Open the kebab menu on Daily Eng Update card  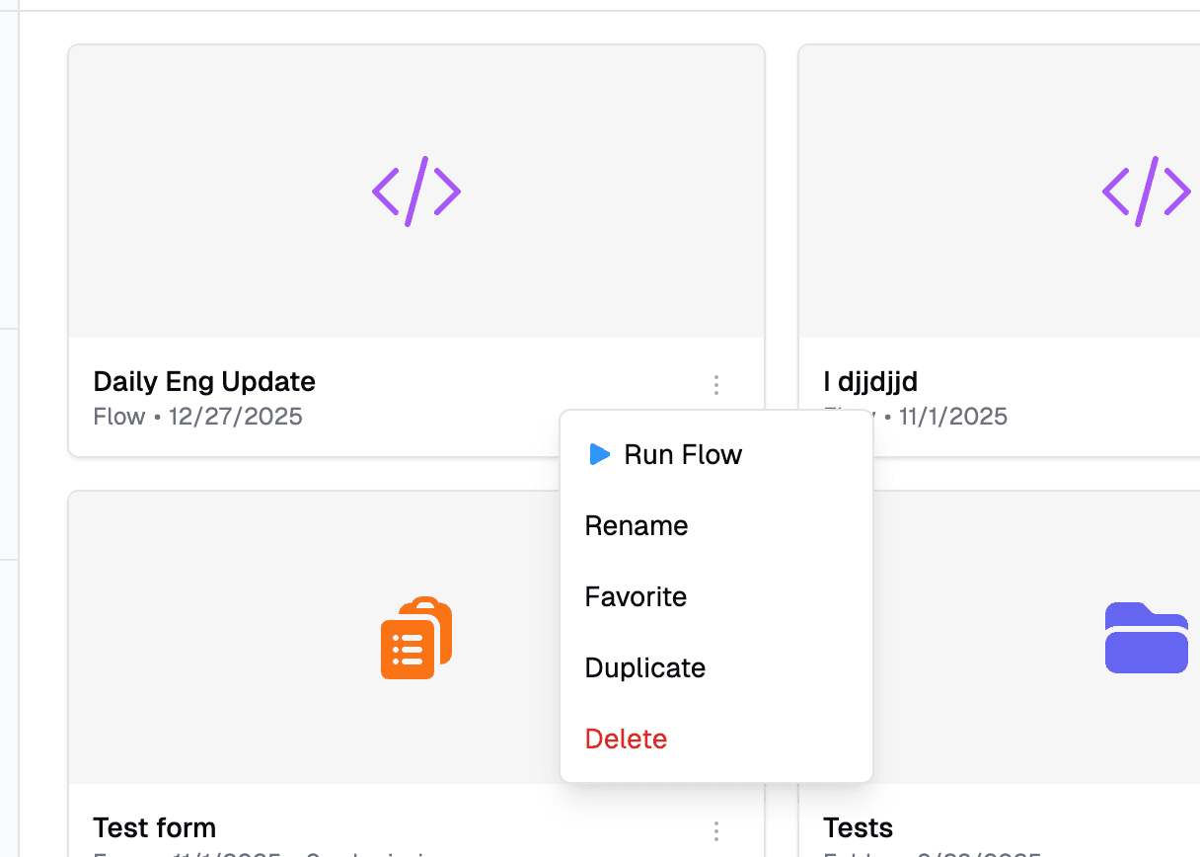pyautogui.click(x=715, y=385)
